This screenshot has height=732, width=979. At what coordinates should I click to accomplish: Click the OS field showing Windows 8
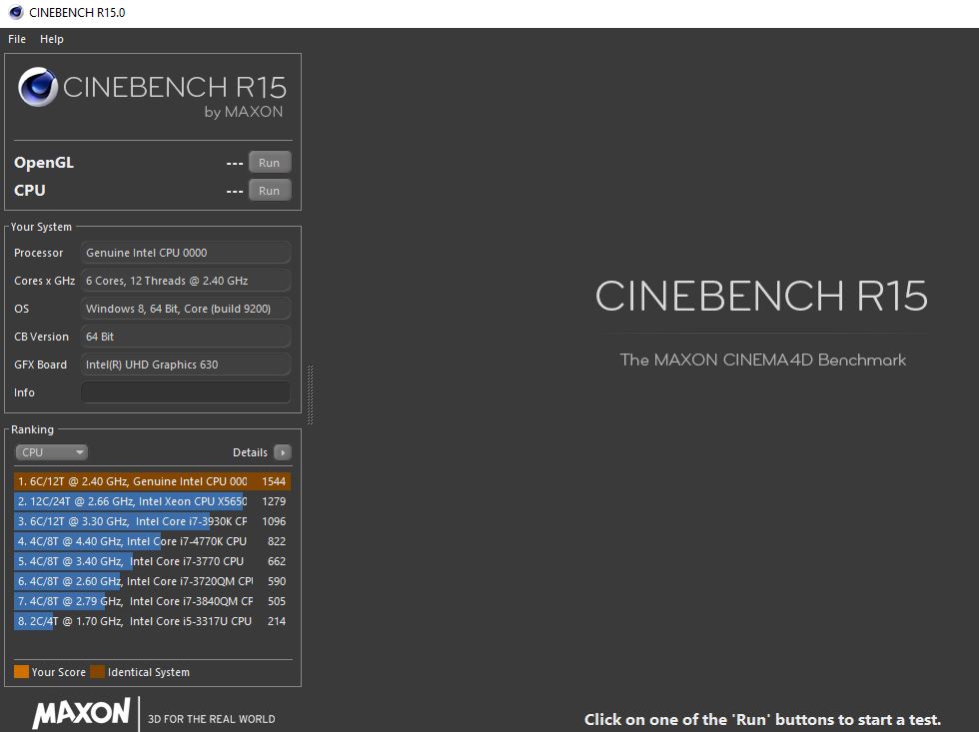pyautogui.click(x=186, y=309)
